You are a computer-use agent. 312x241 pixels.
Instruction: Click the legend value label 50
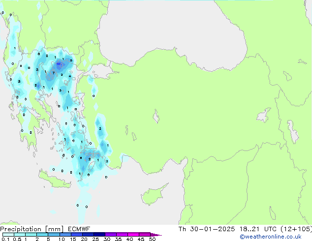click(x=152, y=240)
